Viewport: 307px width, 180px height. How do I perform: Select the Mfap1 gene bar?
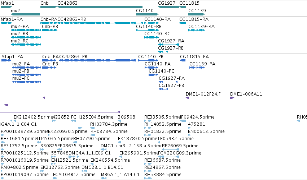[6, 7]
